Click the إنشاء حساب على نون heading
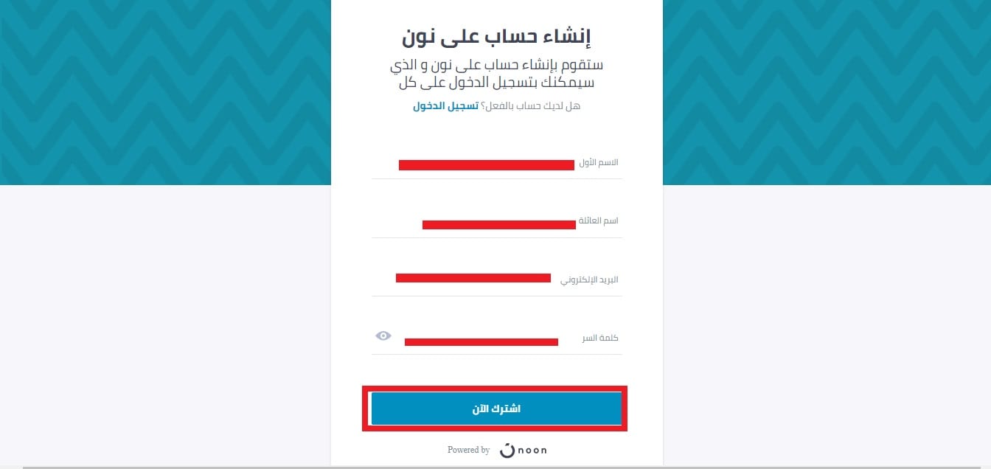Image resolution: width=991 pixels, height=469 pixels. pyautogui.click(x=497, y=35)
